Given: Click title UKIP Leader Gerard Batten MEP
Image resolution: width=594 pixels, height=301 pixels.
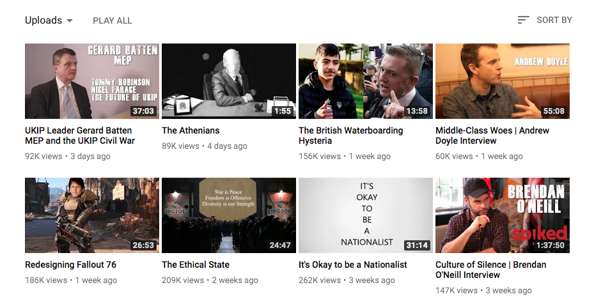Looking at the screenshot, I should [x=80, y=135].
